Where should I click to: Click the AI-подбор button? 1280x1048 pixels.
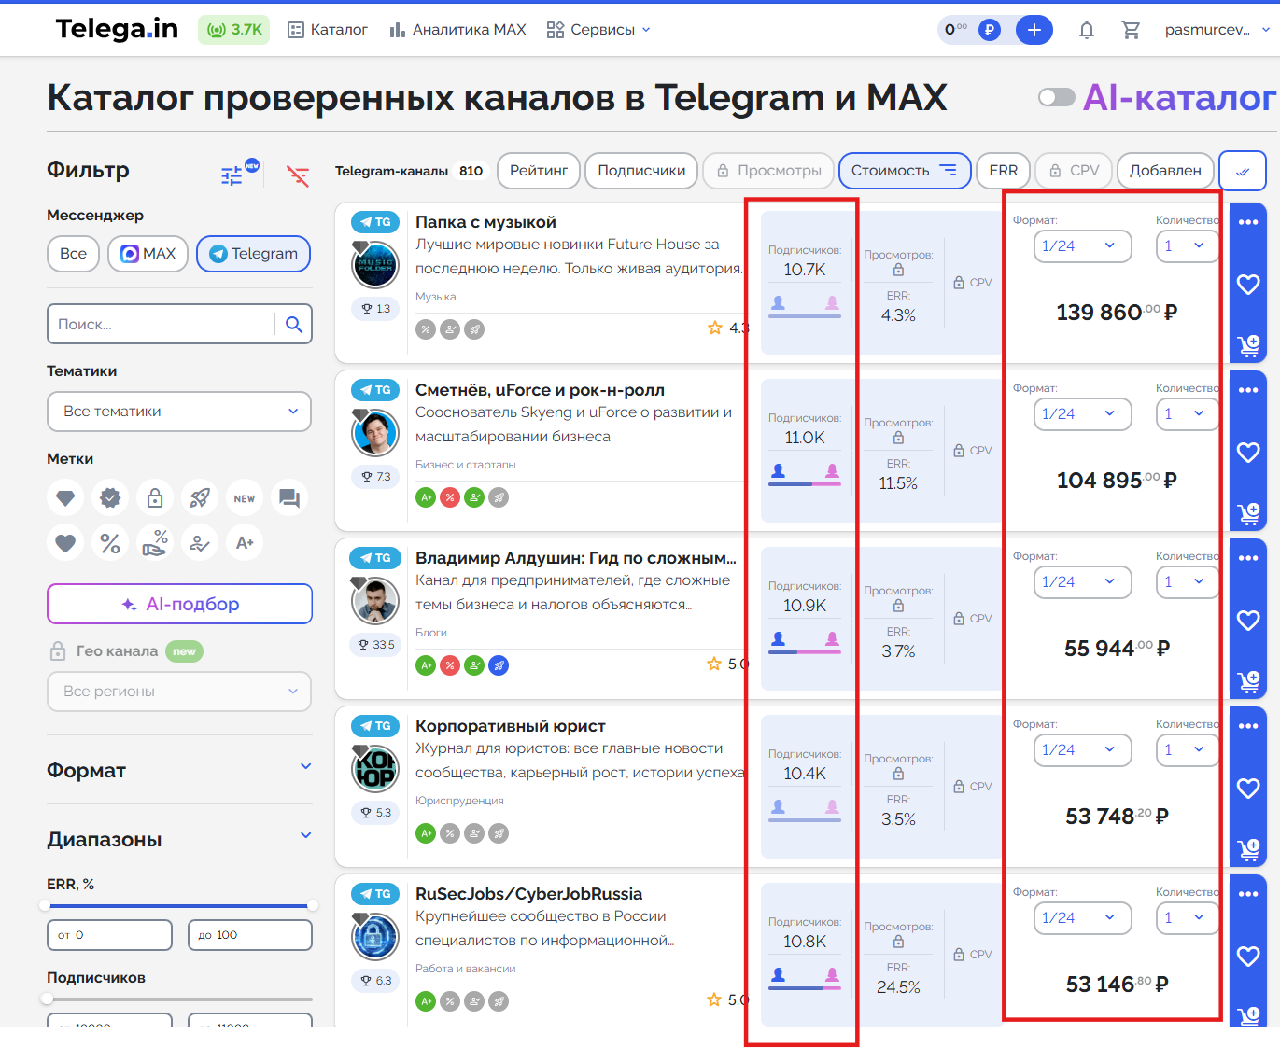(179, 604)
